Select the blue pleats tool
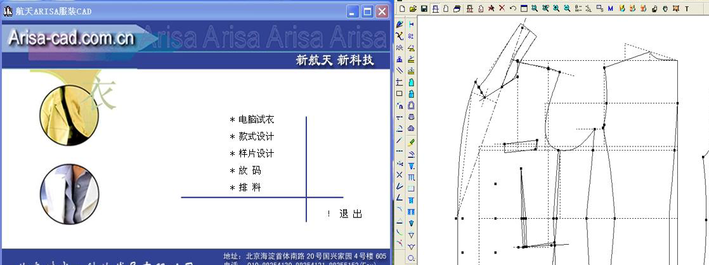Screen dimensions: 709x265 tap(411, 212)
